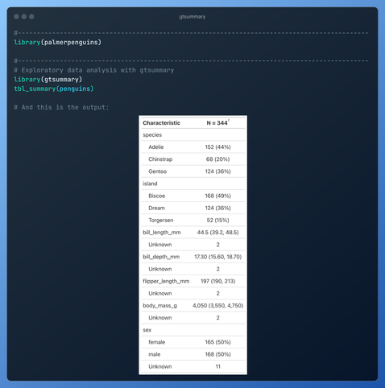385x388 pixels.
Task: Click the Unknown label under bill_length_mm
Action: [160, 245]
